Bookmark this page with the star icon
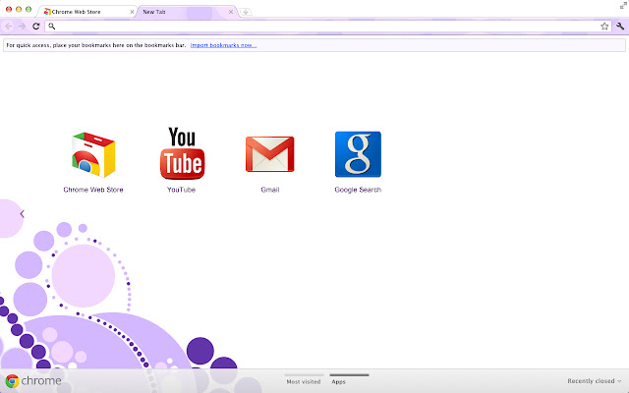629x393 pixels. (604, 27)
